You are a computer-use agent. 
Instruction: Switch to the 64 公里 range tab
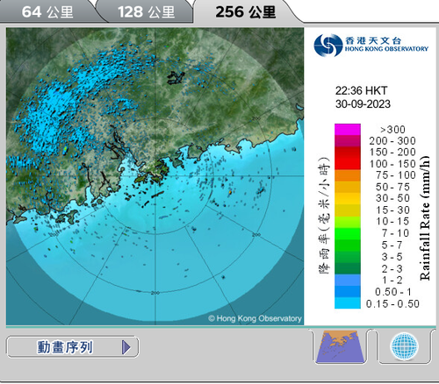[x=47, y=12]
